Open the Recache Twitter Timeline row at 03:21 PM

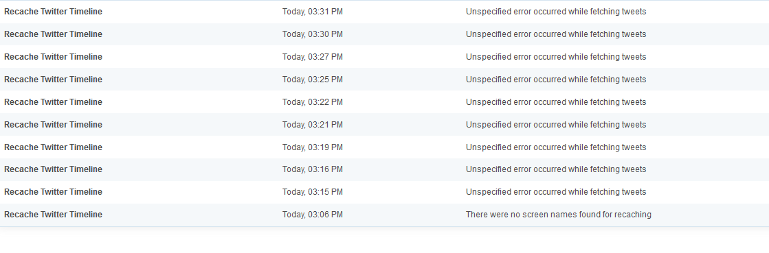[x=53, y=125]
